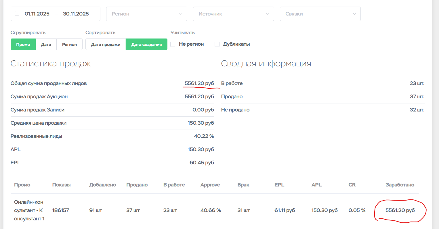Viewport: 439px width, 229px height.
Task: Click the Брак column header
Action: point(243,185)
